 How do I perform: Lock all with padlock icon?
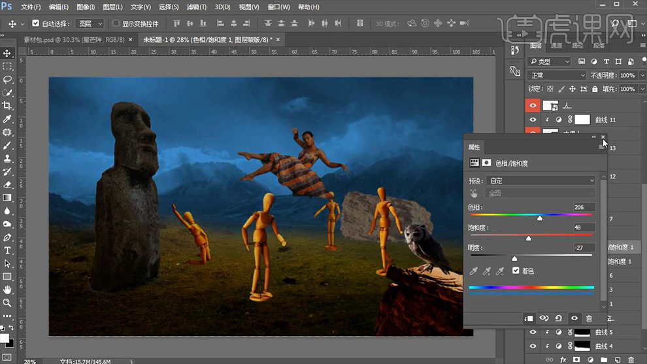(595, 89)
